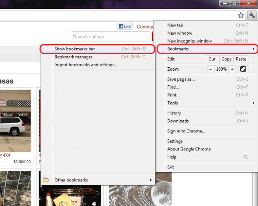Viewport: 258px width, 206px height.
Task: Click the wrench menu icon
Action: (x=252, y=15)
